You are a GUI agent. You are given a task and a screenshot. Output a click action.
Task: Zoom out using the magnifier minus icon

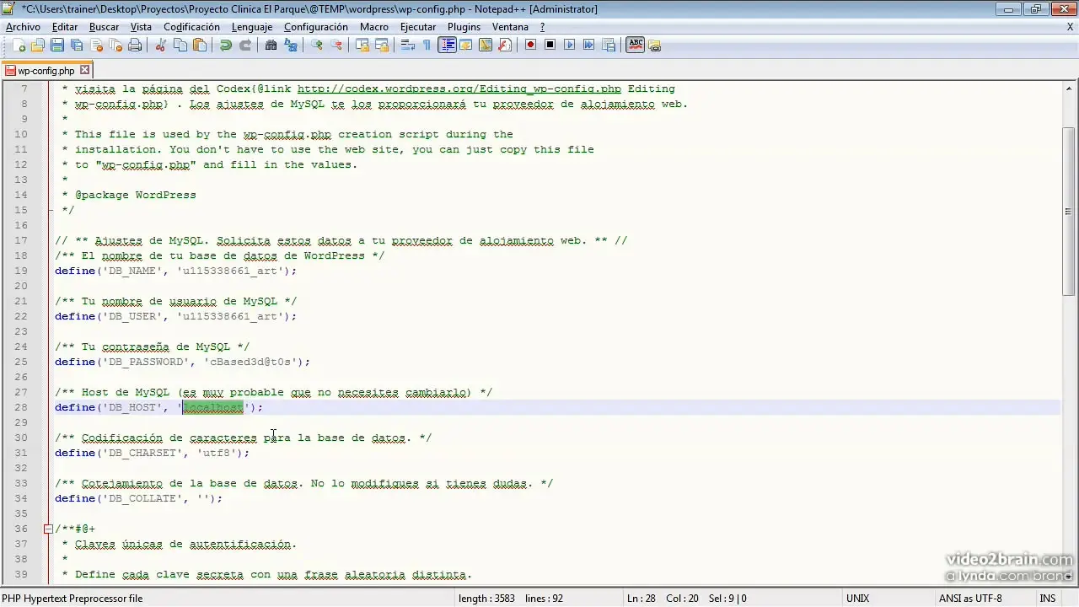(336, 45)
